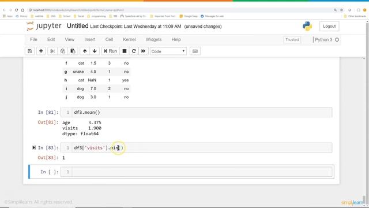The width and height of the screenshot is (369, 208).
Task: Interrupt the kernel stop icon
Action: (x=125, y=51)
